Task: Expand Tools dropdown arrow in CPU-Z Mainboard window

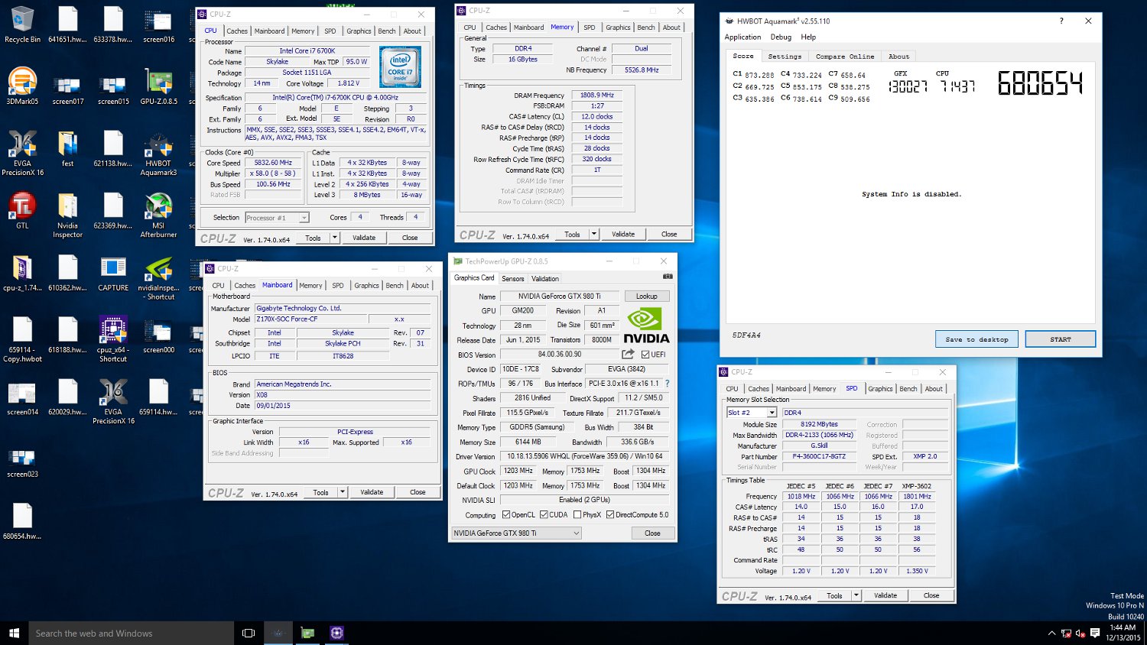Action: (x=343, y=492)
